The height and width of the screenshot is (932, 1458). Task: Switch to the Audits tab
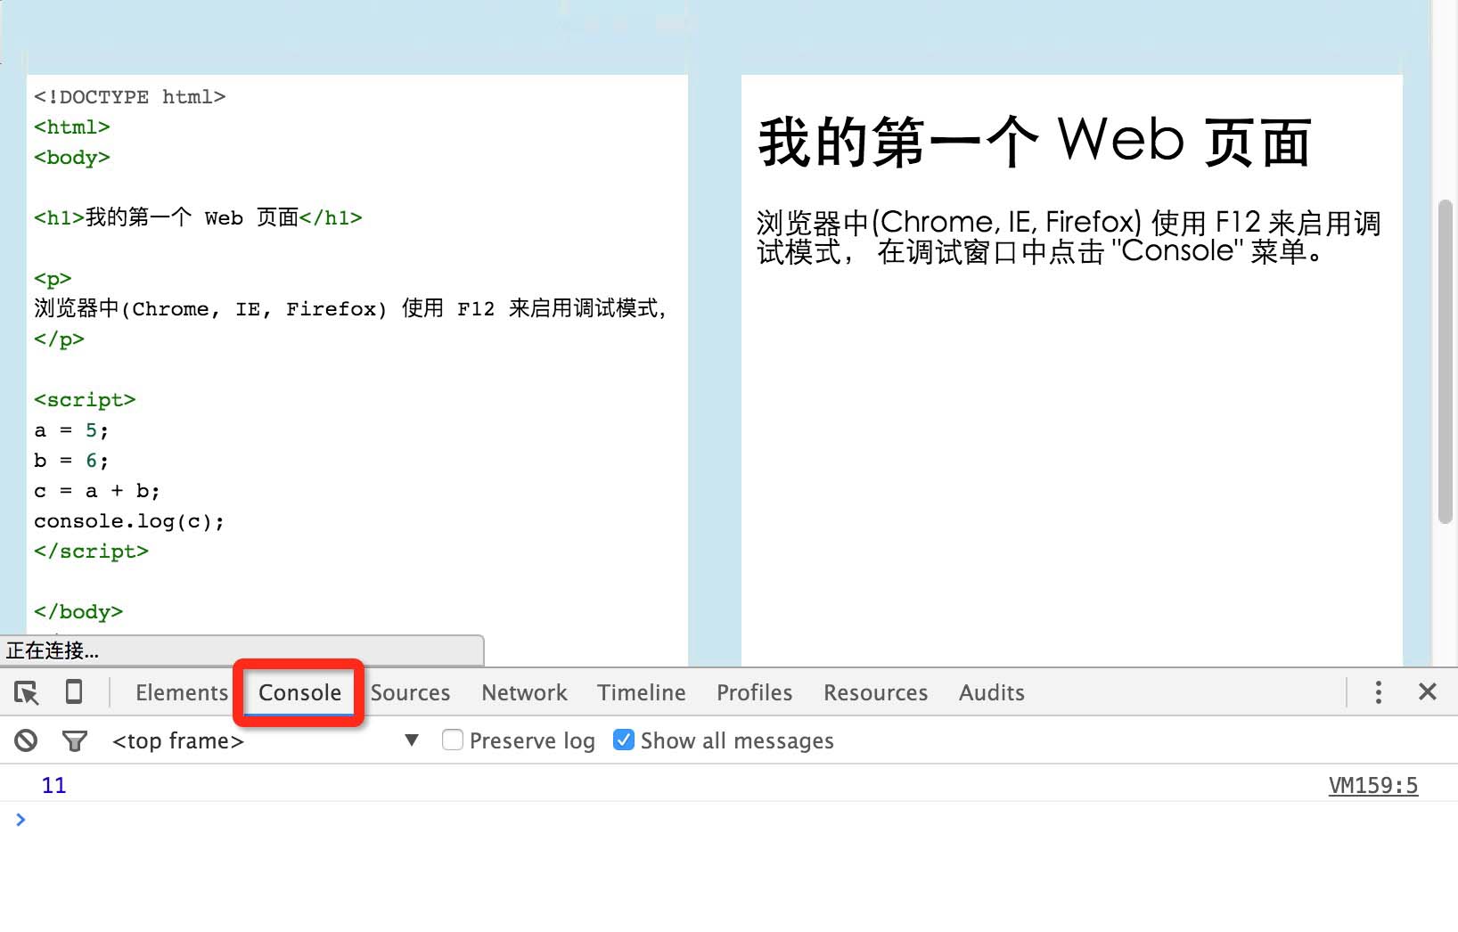[991, 692]
